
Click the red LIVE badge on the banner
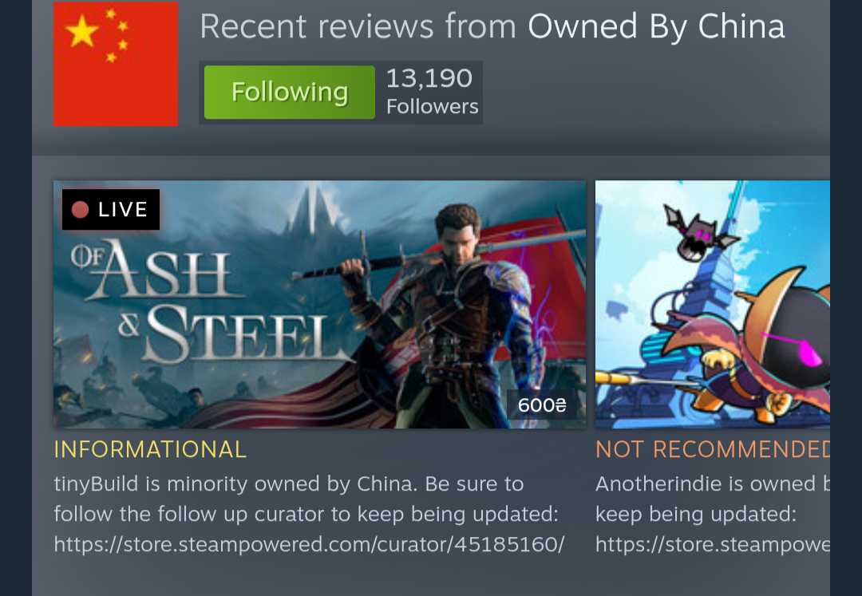pyautogui.click(x=110, y=209)
